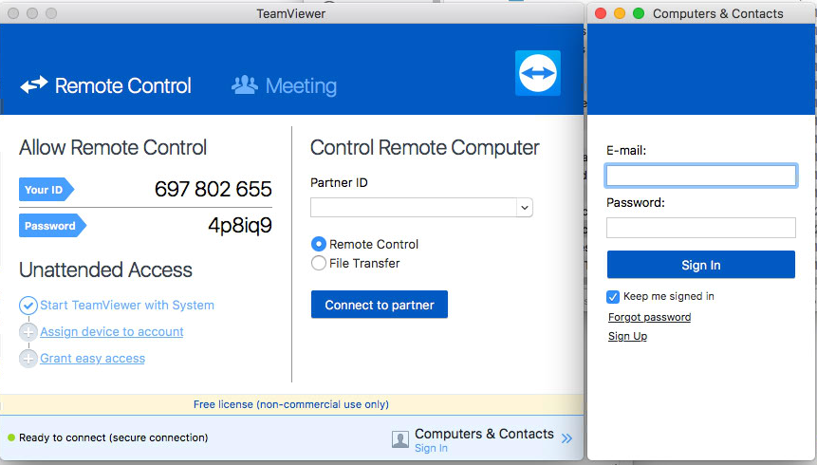Open the Forgot password link
Viewport: 817px width, 465px height.
[x=649, y=317]
